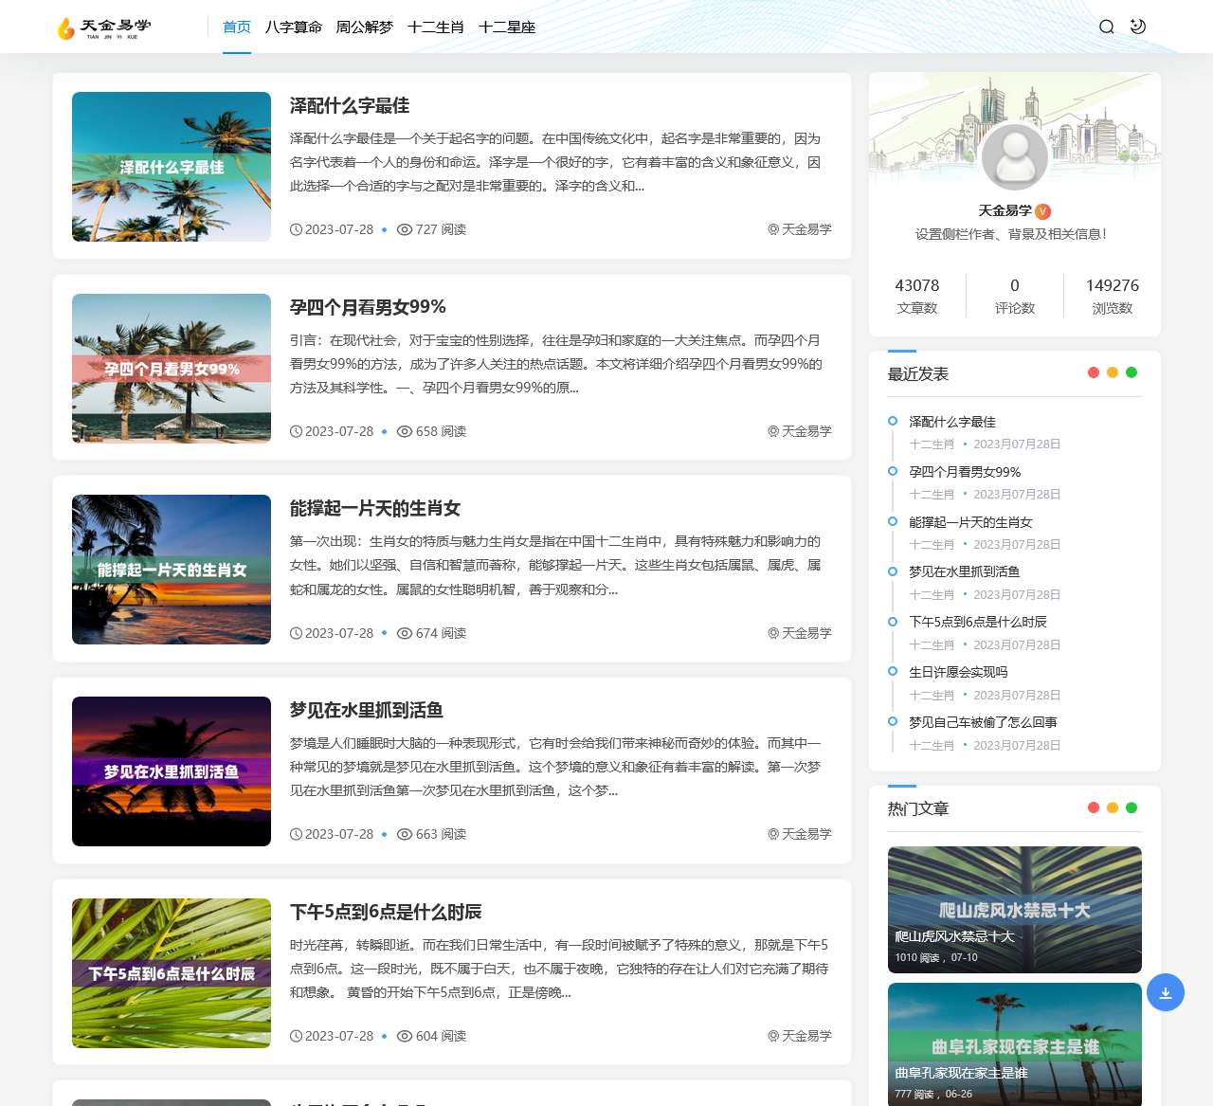Click author 天金易学 on 674 阅读 post

click(806, 633)
